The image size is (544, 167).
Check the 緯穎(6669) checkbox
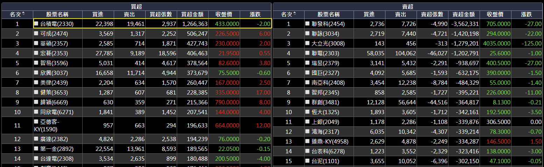tap(36, 102)
